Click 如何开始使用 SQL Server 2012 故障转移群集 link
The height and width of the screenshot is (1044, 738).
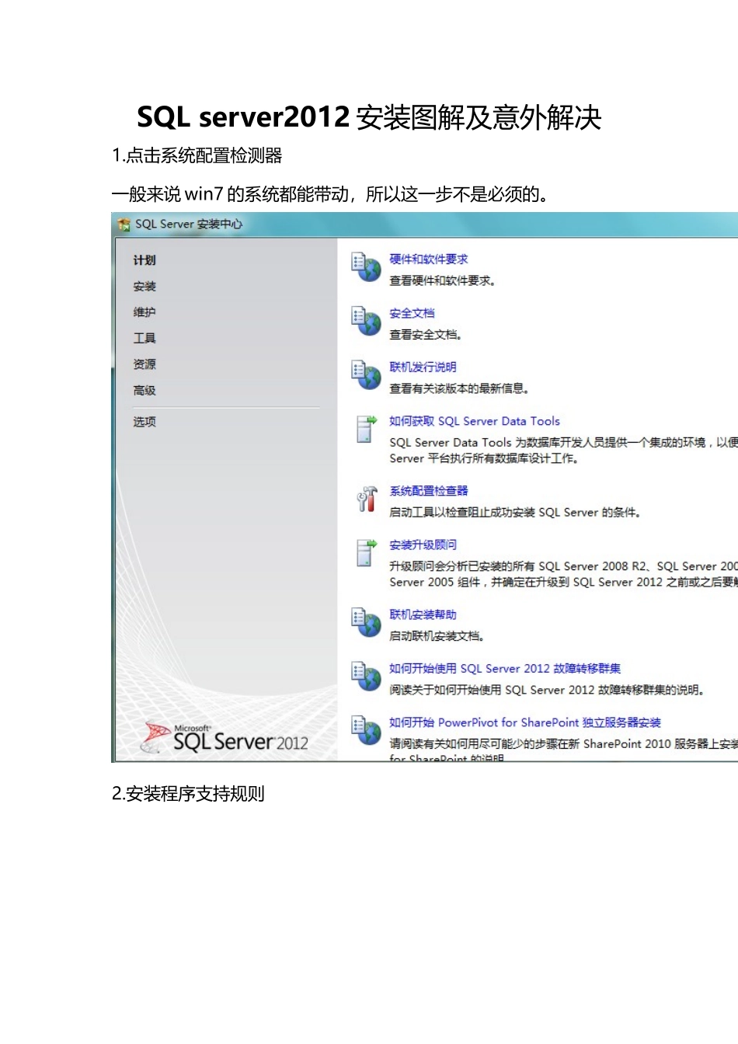[x=505, y=668]
